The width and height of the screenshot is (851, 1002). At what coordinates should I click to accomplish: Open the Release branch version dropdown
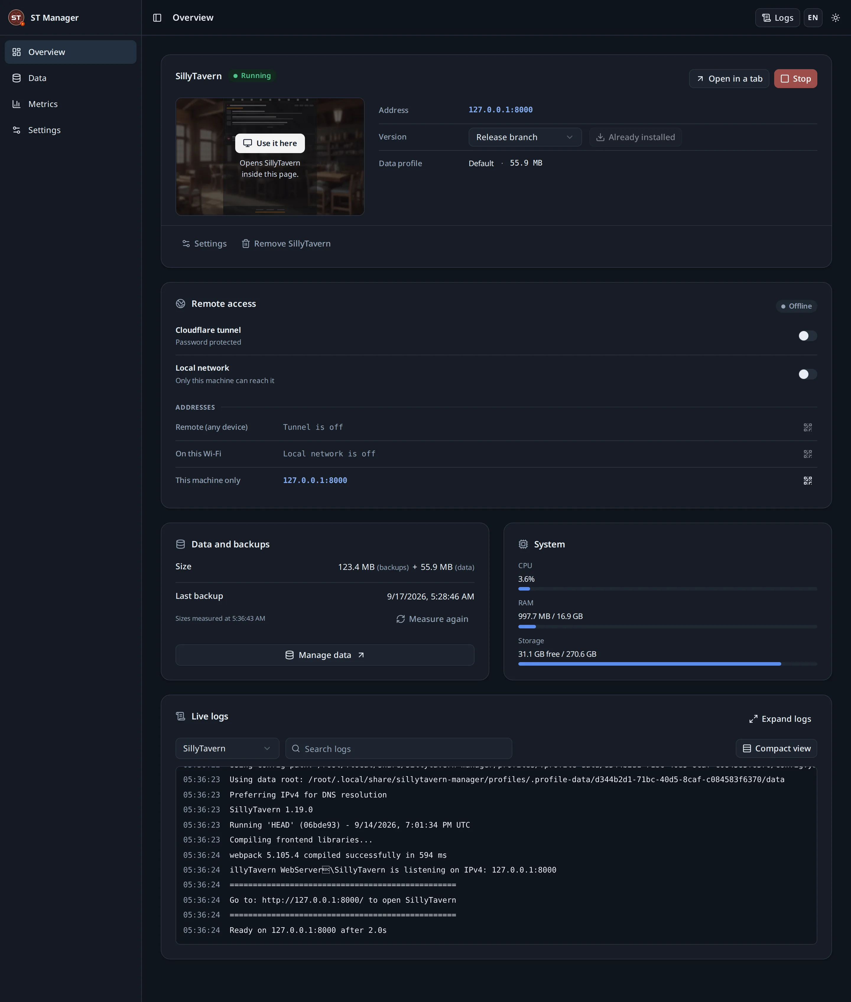[x=525, y=137]
